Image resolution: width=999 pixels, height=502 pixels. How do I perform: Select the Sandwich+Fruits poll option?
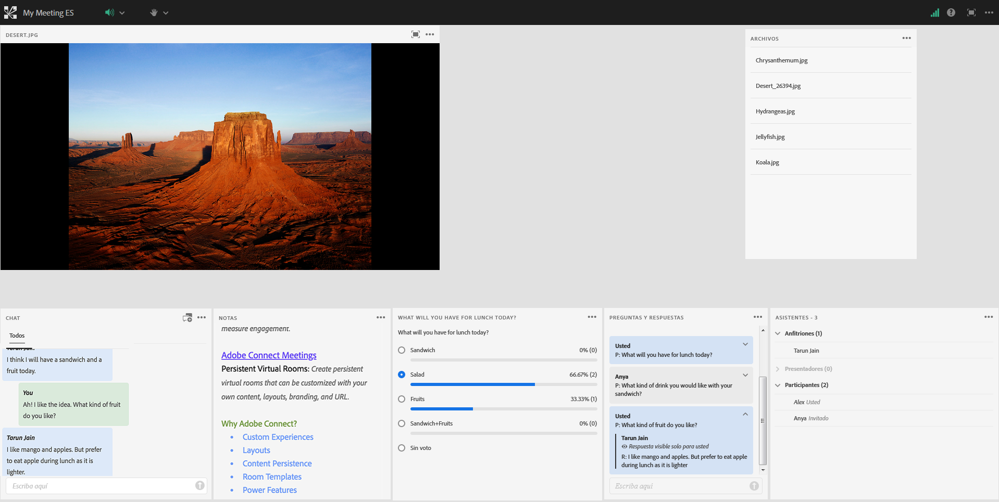[402, 423]
